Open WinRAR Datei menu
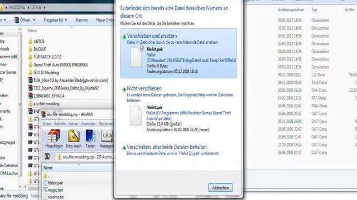 pos(47,124)
